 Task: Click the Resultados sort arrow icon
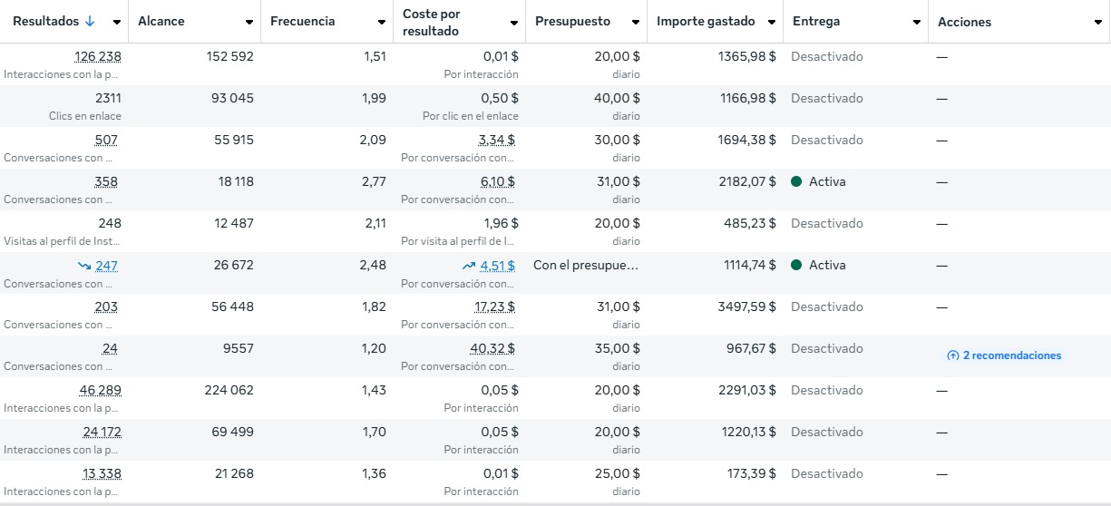click(x=90, y=22)
